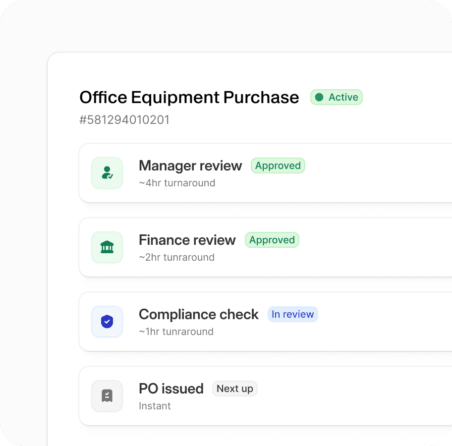Select the request ID #581294010201
452x446 pixels.
124,120
